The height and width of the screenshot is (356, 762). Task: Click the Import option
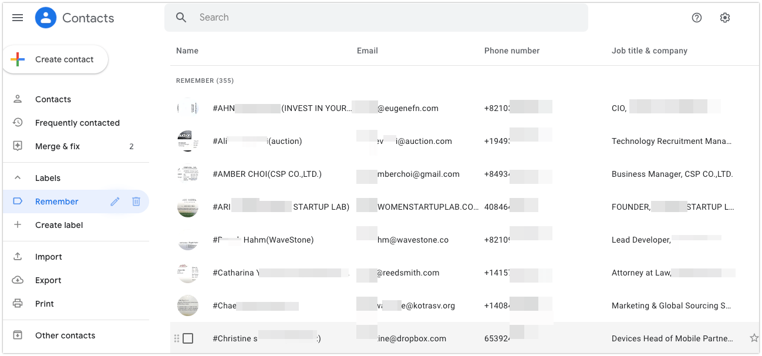pyautogui.click(x=48, y=257)
